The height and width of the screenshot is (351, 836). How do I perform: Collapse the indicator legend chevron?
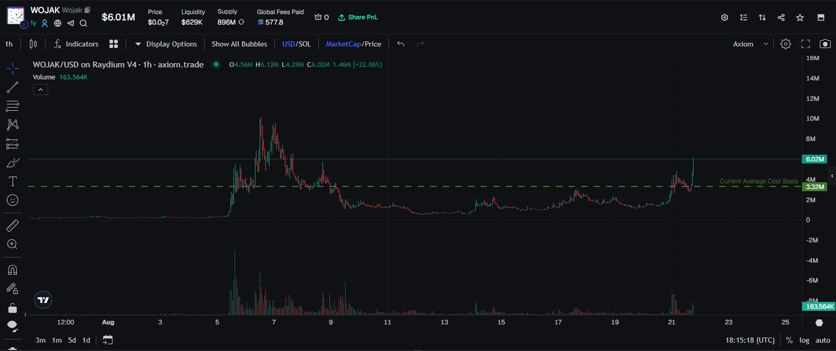point(40,90)
